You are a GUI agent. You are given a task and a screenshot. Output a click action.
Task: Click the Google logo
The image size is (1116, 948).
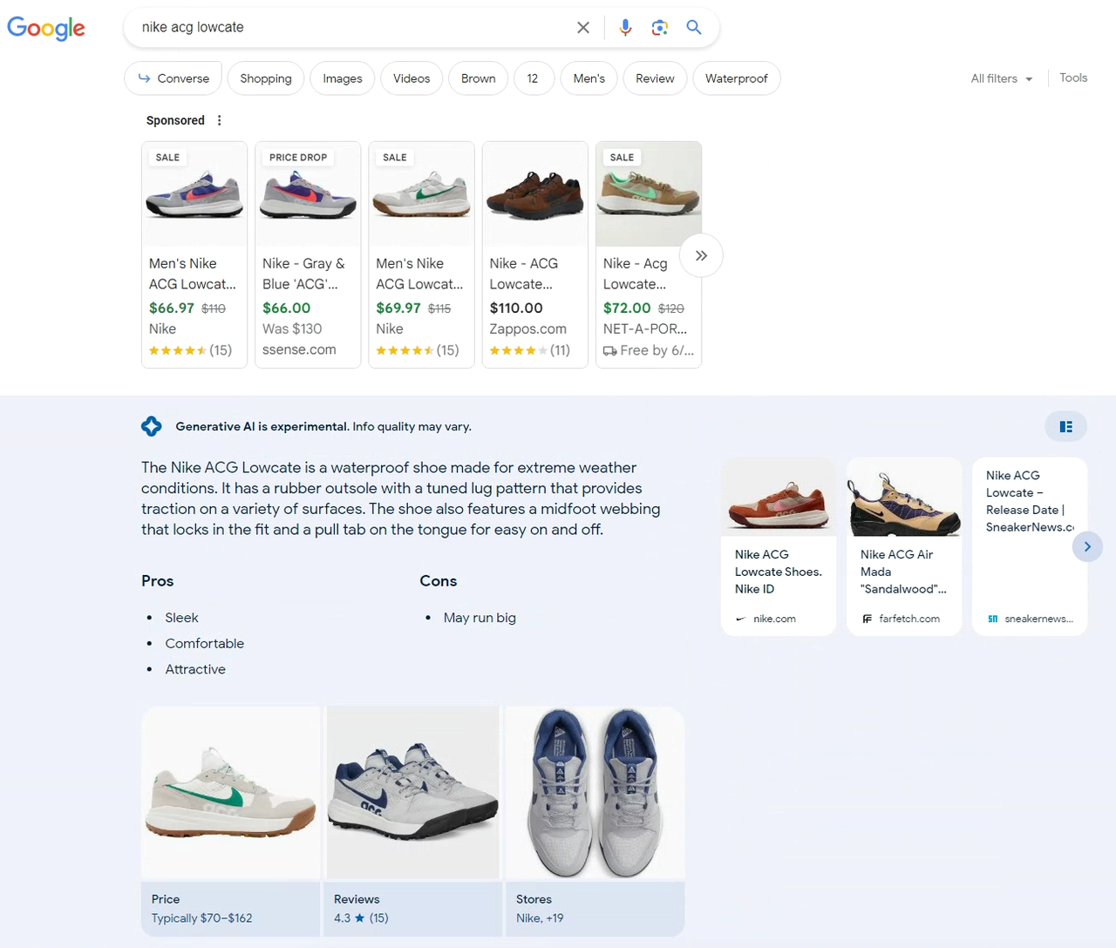[46, 28]
